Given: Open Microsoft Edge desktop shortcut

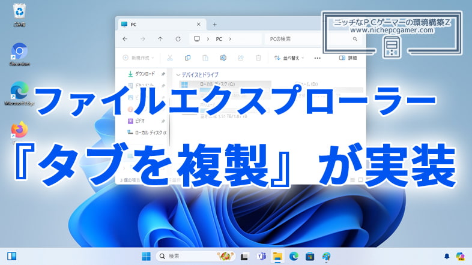Looking at the screenshot, I should 19,94.
